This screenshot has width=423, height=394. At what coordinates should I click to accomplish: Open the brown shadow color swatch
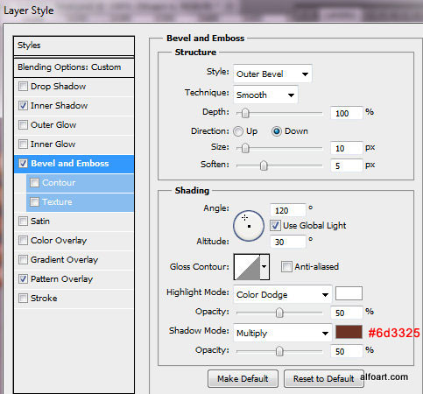pyautogui.click(x=349, y=332)
